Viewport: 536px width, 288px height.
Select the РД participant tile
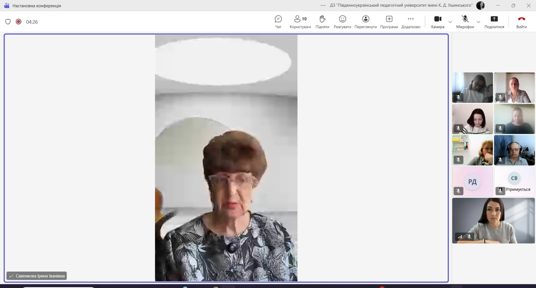pyautogui.click(x=472, y=181)
